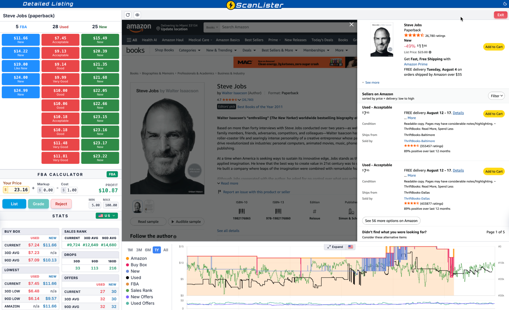Viewport: 509px width, 310px height.
Task: Select the $9.99 Very Good tile
Action: (x=60, y=79)
